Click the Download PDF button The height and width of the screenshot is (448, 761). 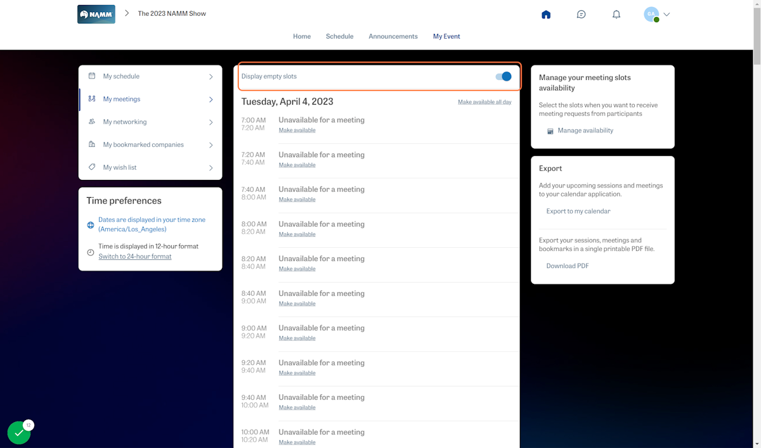pyautogui.click(x=568, y=266)
